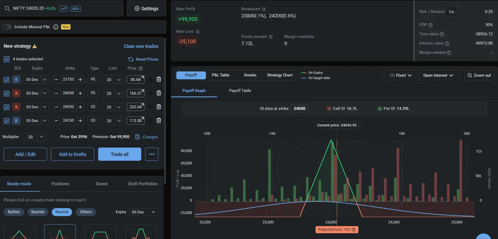The height and width of the screenshot is (239, 498).
Task: Click the warning triangle next to New strategy
Action: pos(34,46)
